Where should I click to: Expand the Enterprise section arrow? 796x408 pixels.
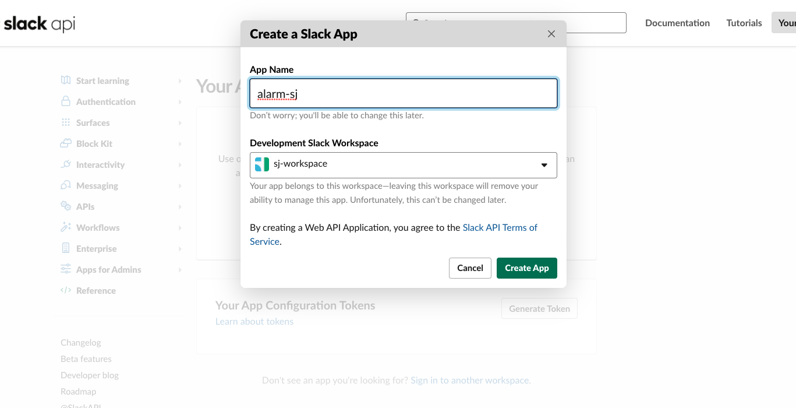180,249
